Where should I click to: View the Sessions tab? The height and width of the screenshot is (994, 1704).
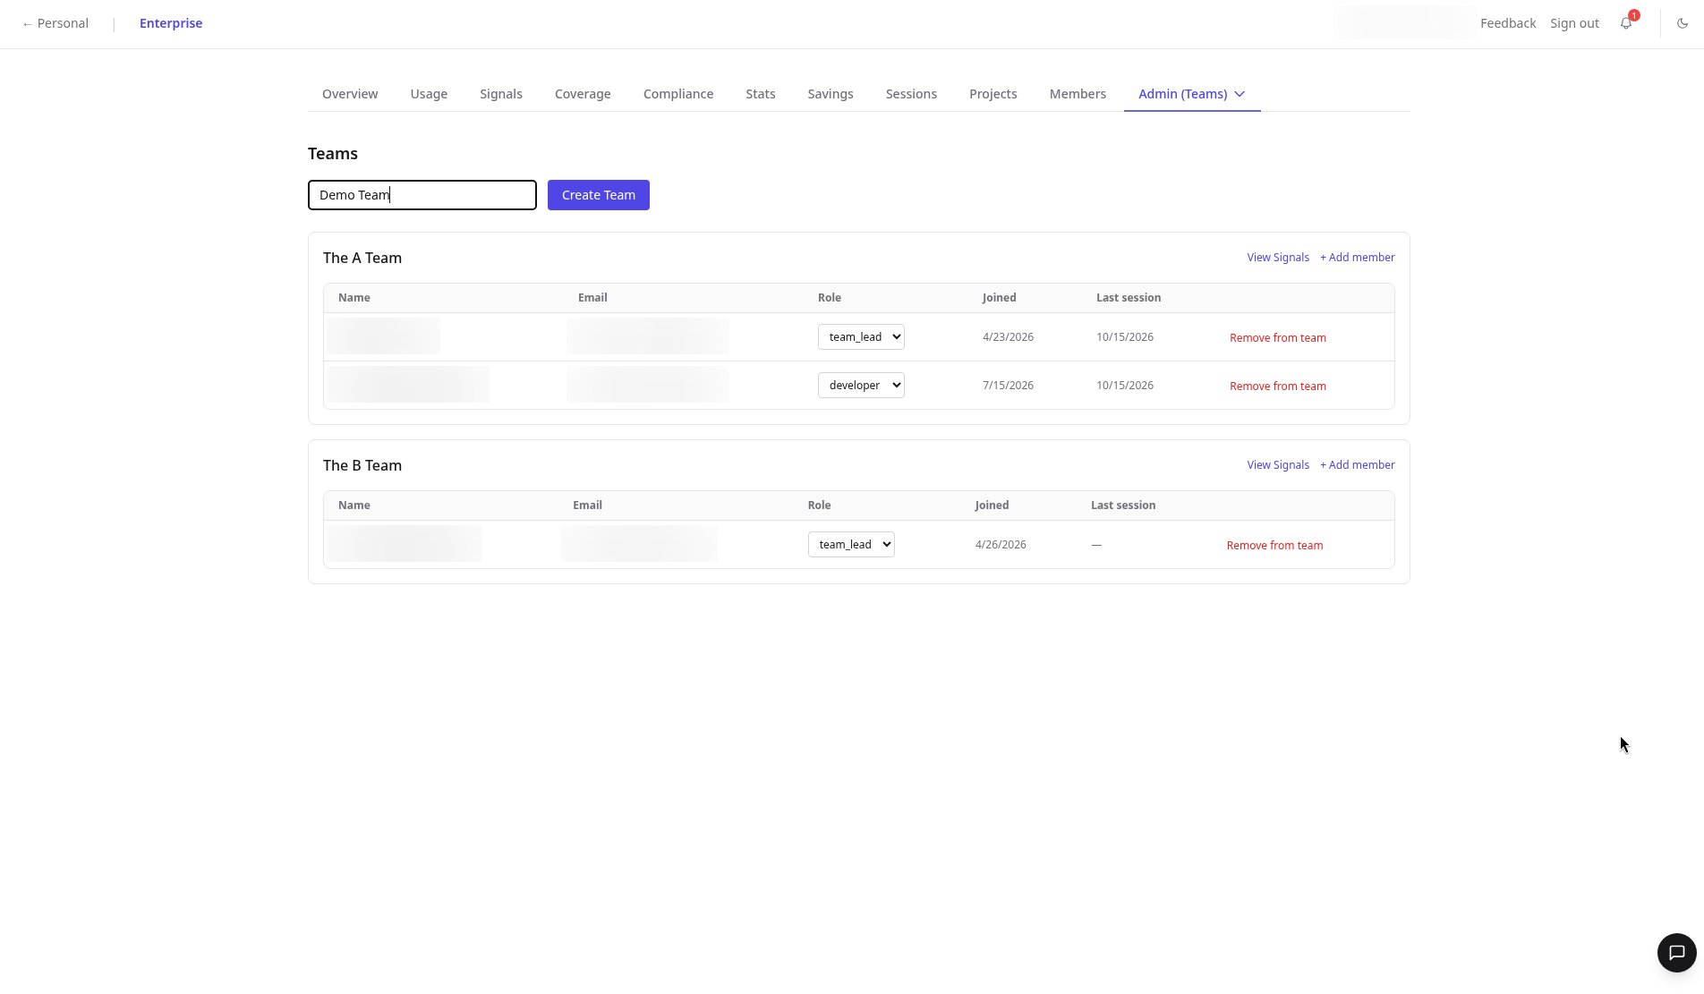point(911,94)
